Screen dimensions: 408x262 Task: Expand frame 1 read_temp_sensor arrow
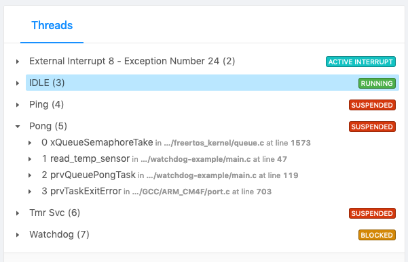[x=30, y=159]
